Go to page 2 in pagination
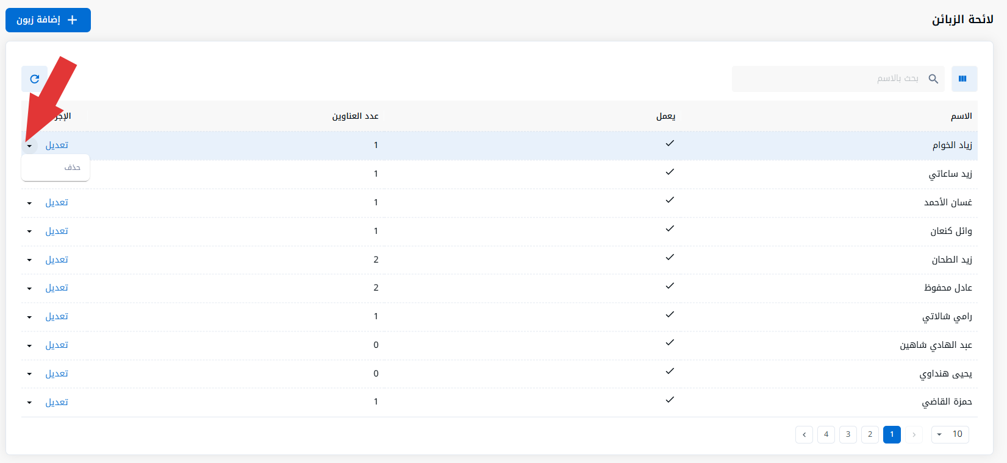The height and width of the screenshot is (463, 1007). pyautogui.click(x=870, y=434)
